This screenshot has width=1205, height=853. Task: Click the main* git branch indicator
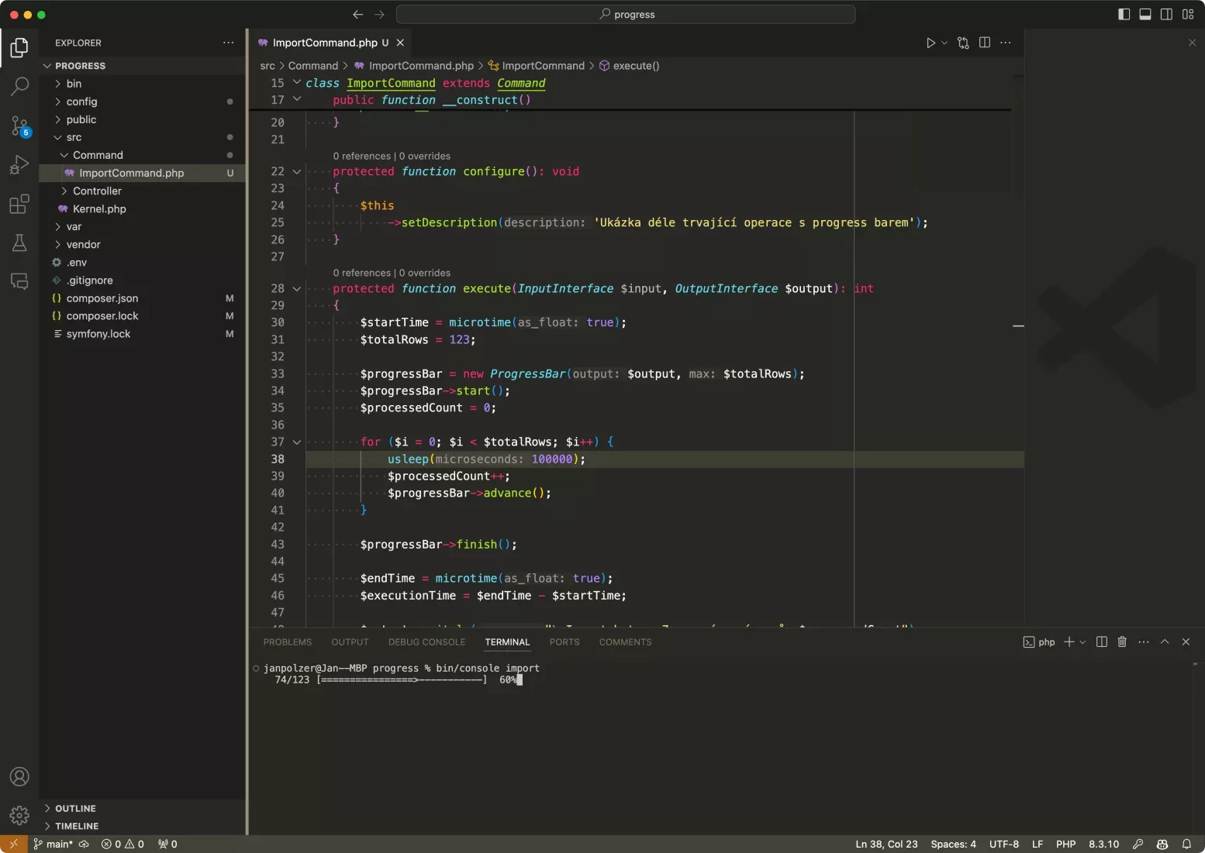[x=53, y=844]
